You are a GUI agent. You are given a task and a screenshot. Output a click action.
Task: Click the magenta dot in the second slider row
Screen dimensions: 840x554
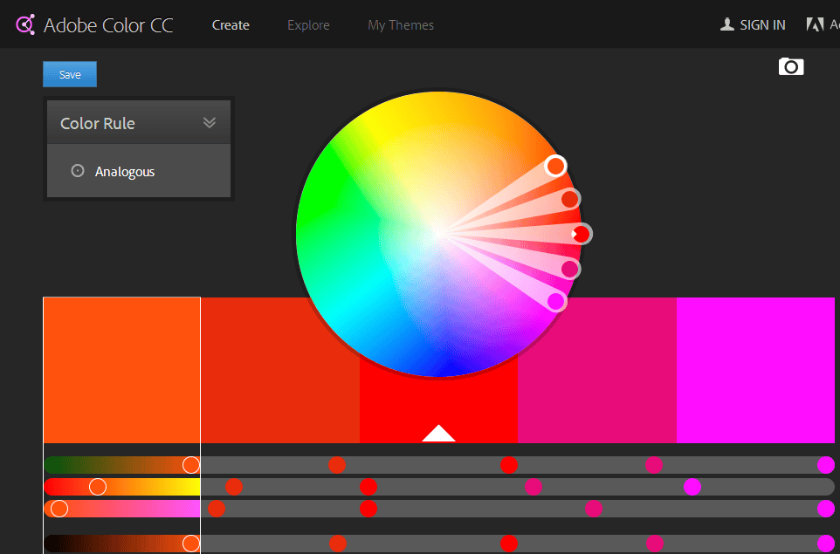[692, 487]
